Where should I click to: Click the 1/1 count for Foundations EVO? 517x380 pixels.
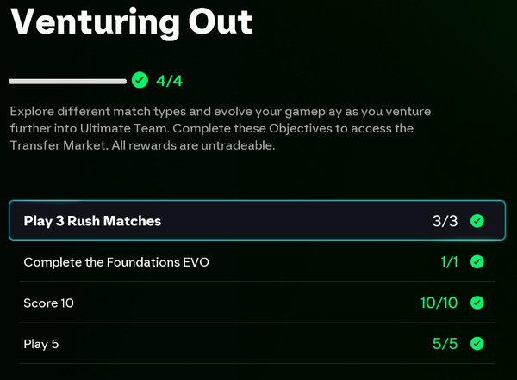pyautogui.click(x=449, y=261)
